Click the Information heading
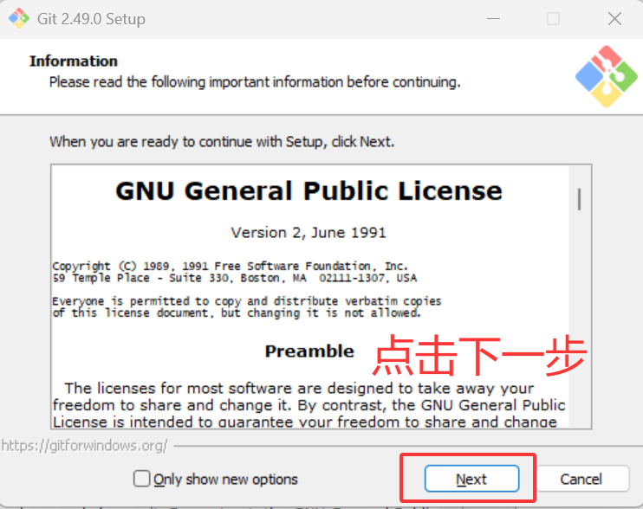 pos(74,61)
